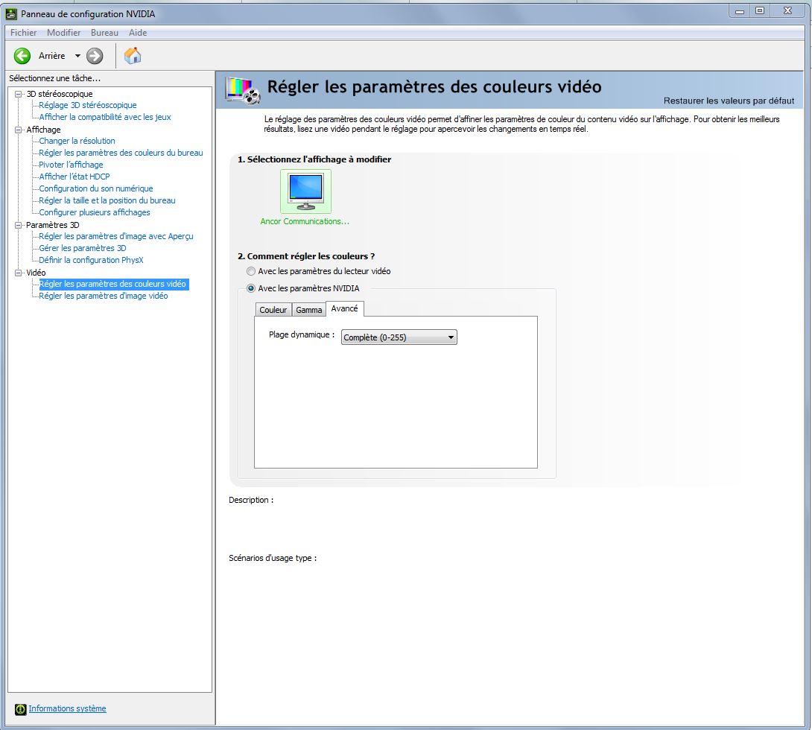
Task: Select the Ancor Communications monitor icon
Action: point(305,191)
